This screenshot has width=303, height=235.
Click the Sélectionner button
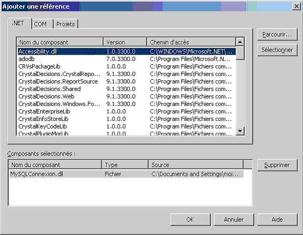click(x=277, y=50)
